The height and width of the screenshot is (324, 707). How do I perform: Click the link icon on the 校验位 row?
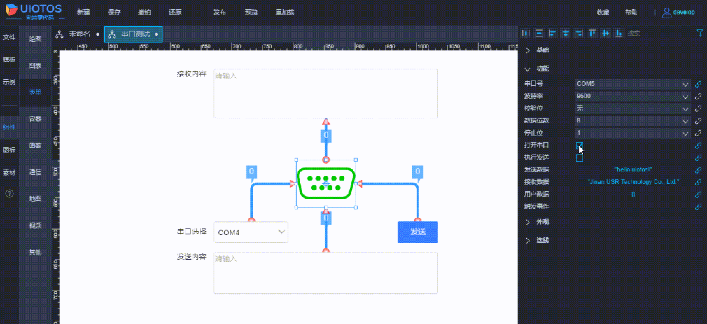pos(698,109)
